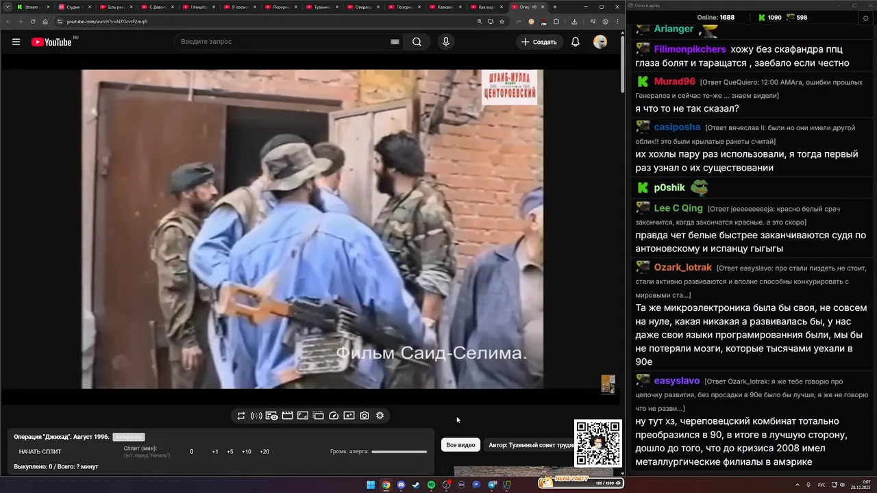Click username Lee C Qing in chat
The width and height of the screenshot is (877, 493).
coord(678,208)
